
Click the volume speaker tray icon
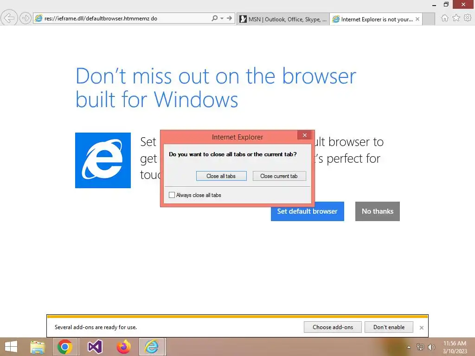[x=431, y=347]
